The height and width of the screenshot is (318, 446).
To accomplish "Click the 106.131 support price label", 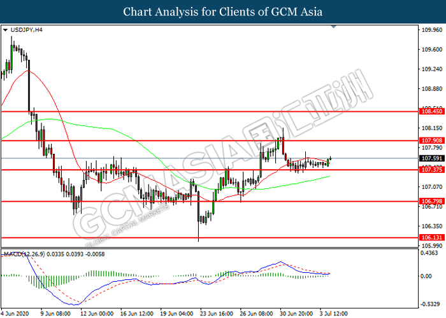I will tap(431, 237).
